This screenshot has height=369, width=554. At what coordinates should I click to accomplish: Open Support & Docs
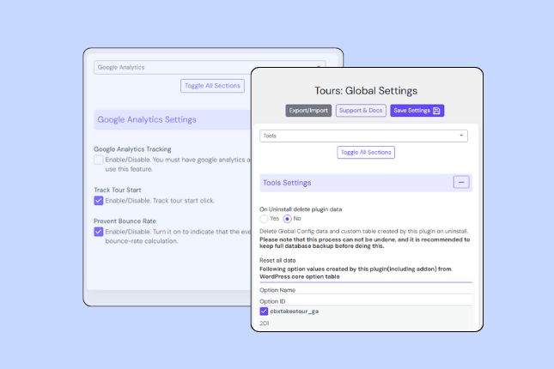pyautogui.click(x=361, y=111)
